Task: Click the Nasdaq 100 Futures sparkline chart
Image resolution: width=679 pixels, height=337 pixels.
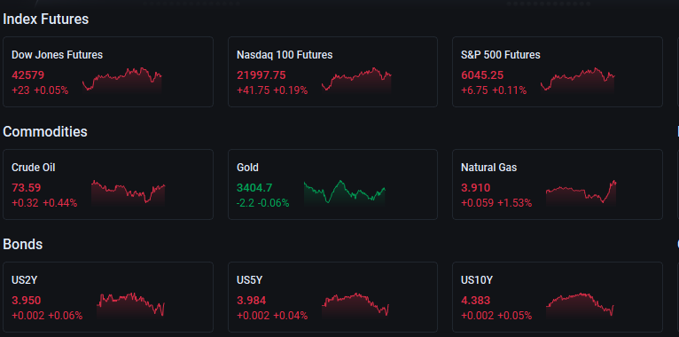Action: 356,81
